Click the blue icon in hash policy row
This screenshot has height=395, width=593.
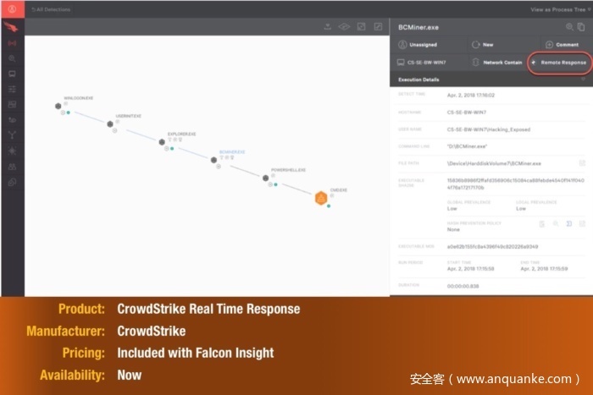tap(568, 224)
